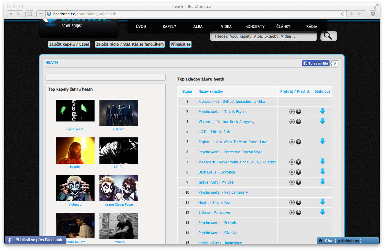
Task: Like the page with To se mi líbí
Action: 316,63
